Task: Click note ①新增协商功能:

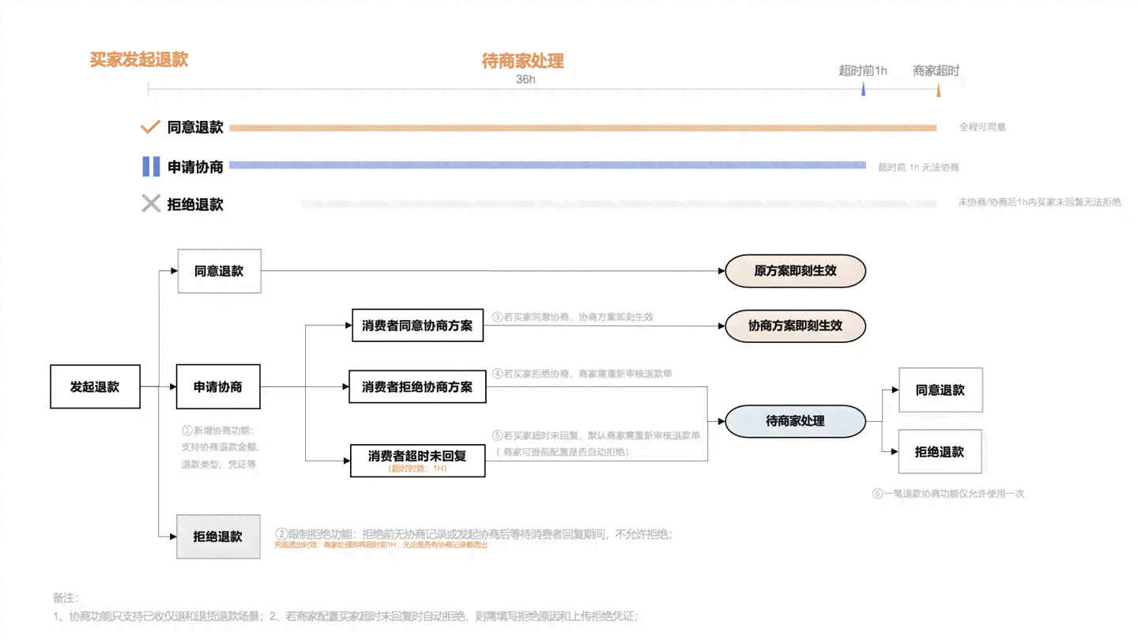Action: [x=219, y=431]
